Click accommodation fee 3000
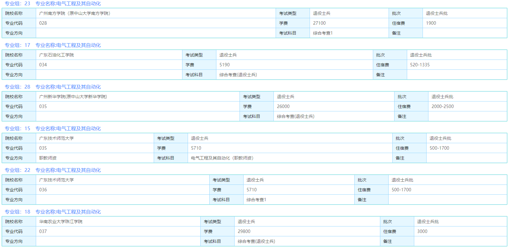The height and width of the screenshot is (249, 509). [422, 231]
